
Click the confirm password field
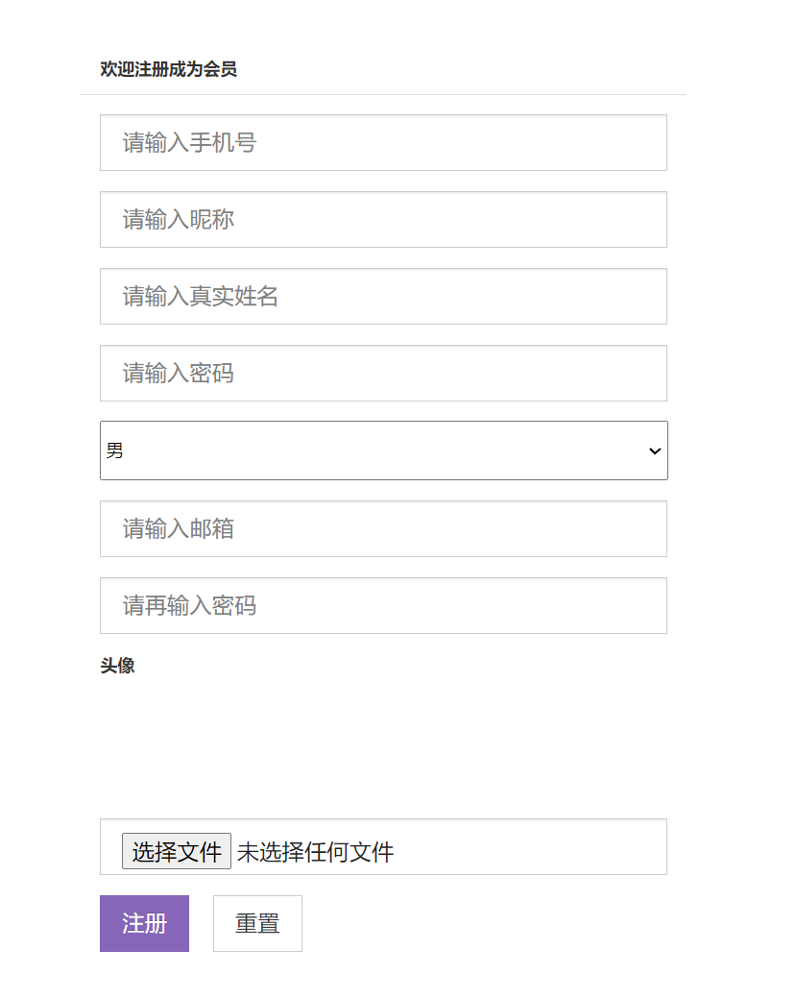pyautogui.click(x=383, y=605)
